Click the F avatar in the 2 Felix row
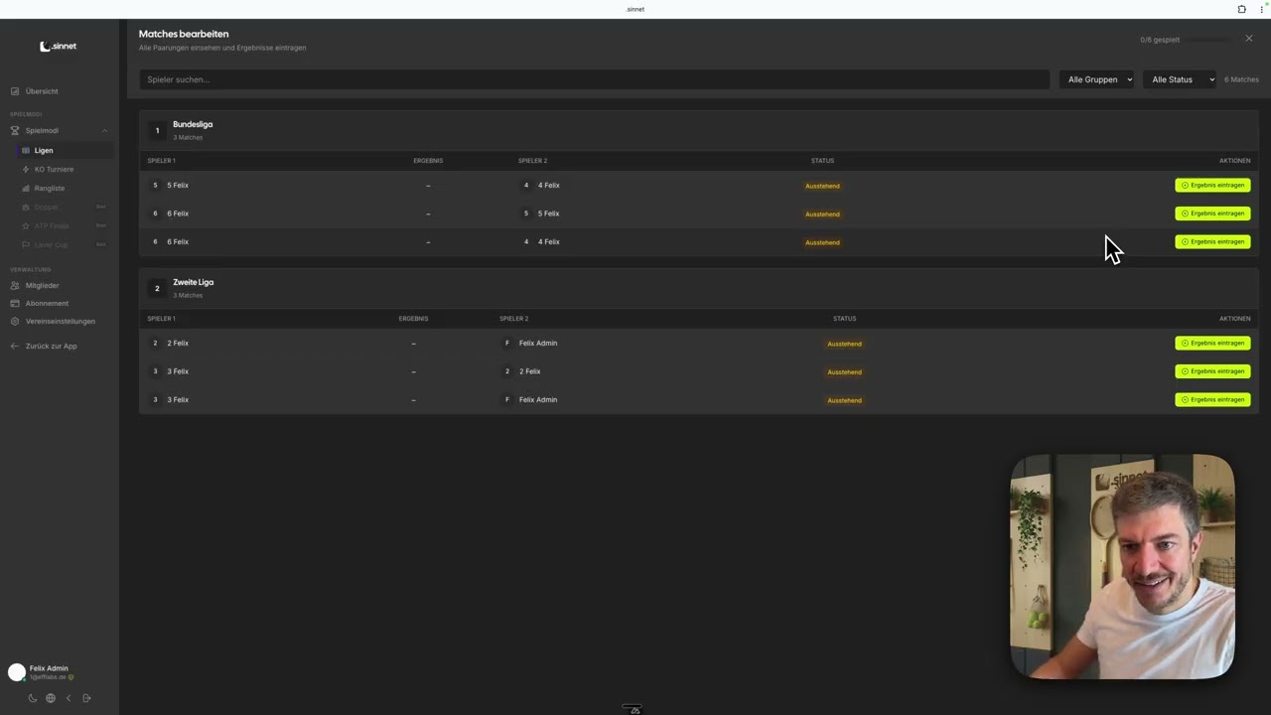The image size is (1271, 715). point(507,343)
